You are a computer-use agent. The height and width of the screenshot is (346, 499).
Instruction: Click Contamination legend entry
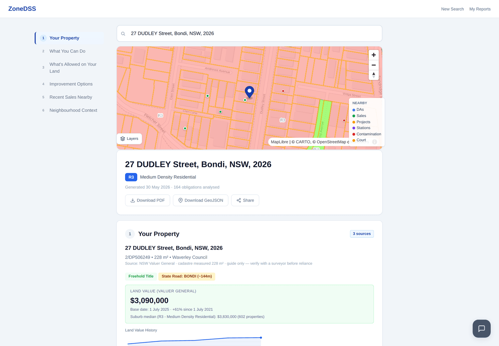click(367, 134)
